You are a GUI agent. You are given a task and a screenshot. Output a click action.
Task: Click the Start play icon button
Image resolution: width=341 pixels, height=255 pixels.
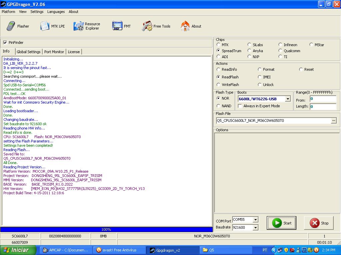pyautogui.click(x=281, y=223)
